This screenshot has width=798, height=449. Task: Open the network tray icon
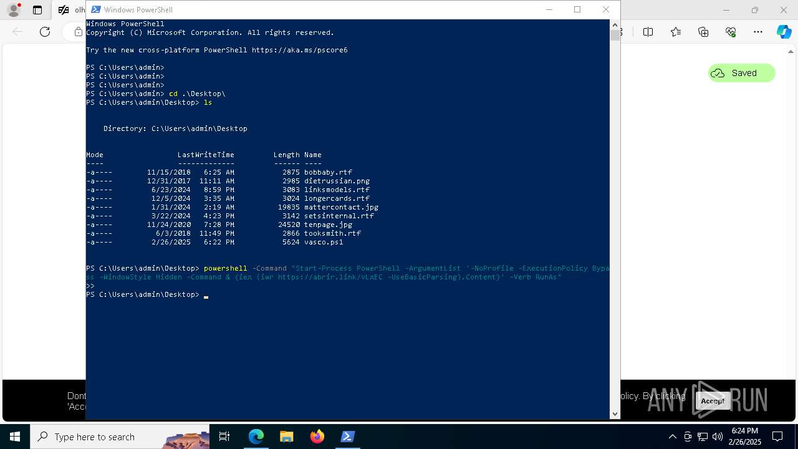[703, 437]
